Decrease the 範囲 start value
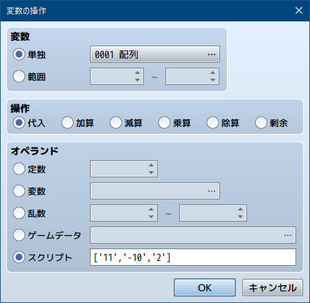Viewport: 310px width, 303px height. [x=137, y=80]
